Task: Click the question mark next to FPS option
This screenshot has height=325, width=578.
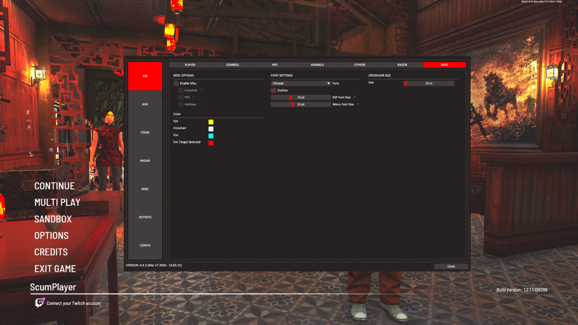Action: click(x=193, y=97)
